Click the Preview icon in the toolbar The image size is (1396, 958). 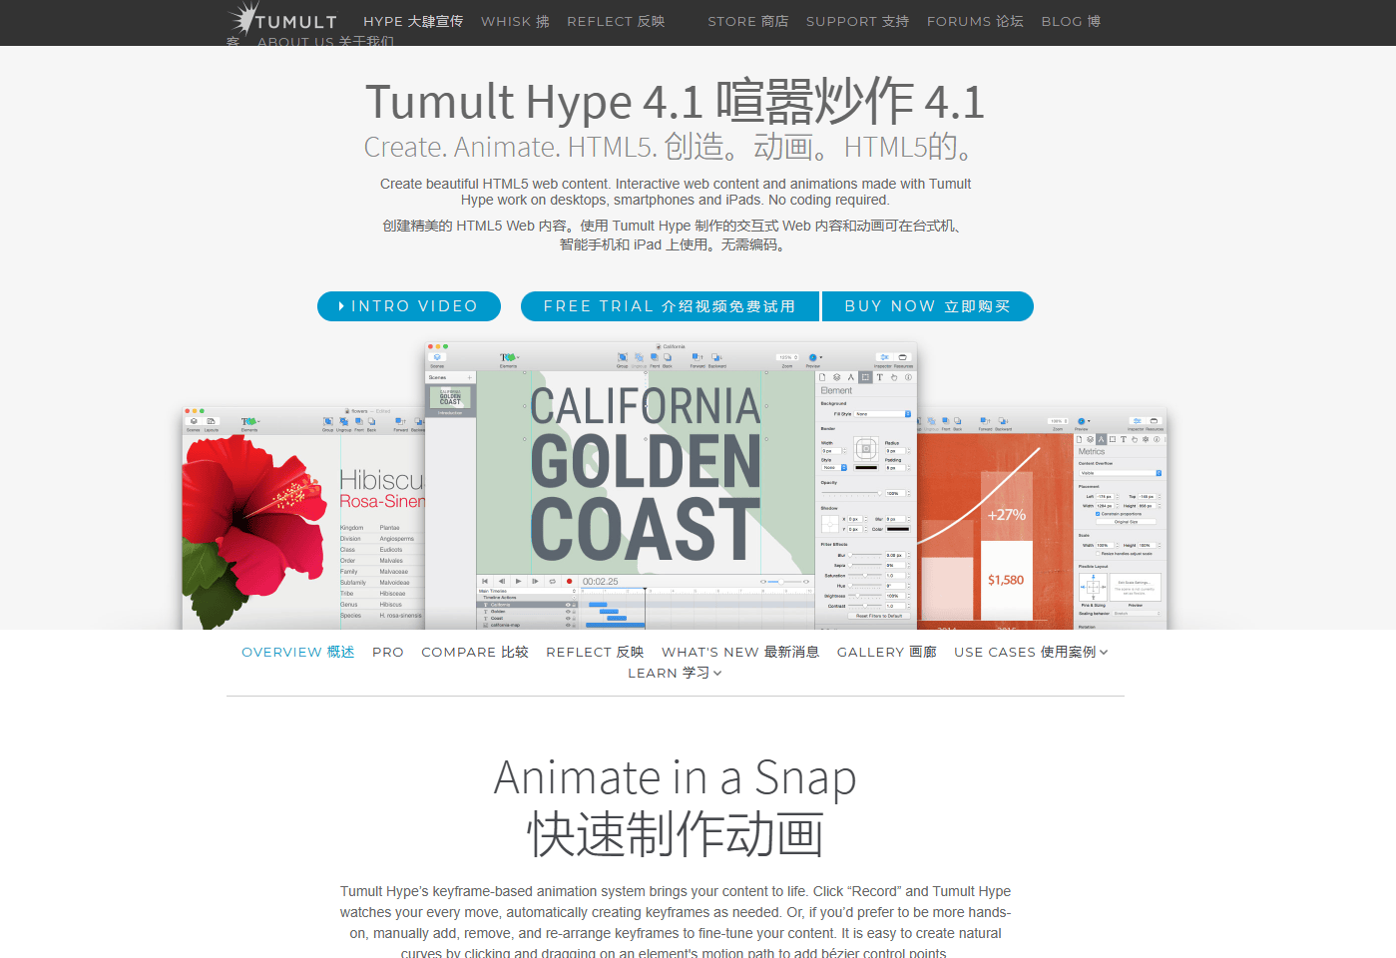point(812,356)
